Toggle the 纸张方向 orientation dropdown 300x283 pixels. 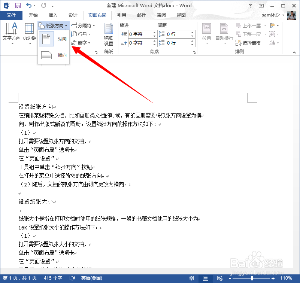click(53, 25)
